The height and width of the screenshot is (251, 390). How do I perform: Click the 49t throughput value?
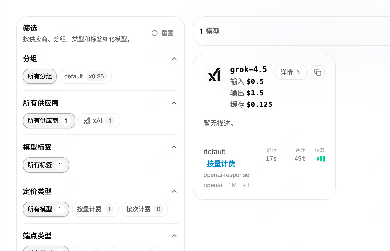(x=300, y=159)
